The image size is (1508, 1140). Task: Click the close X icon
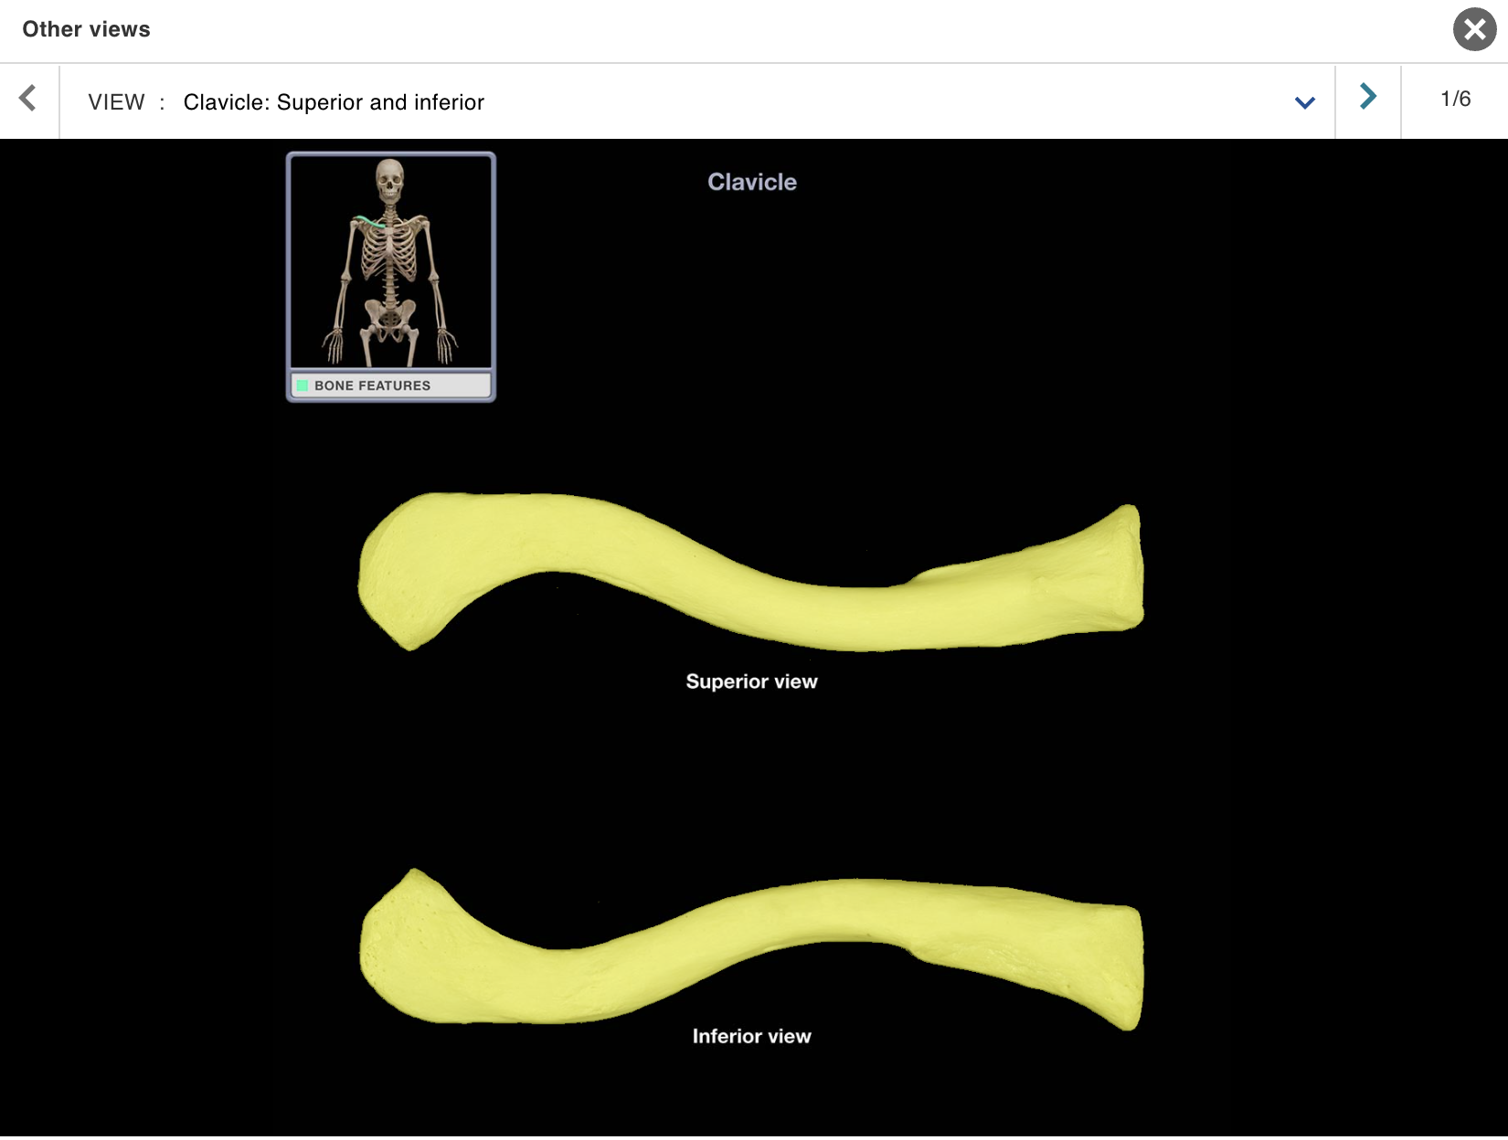1473,28
